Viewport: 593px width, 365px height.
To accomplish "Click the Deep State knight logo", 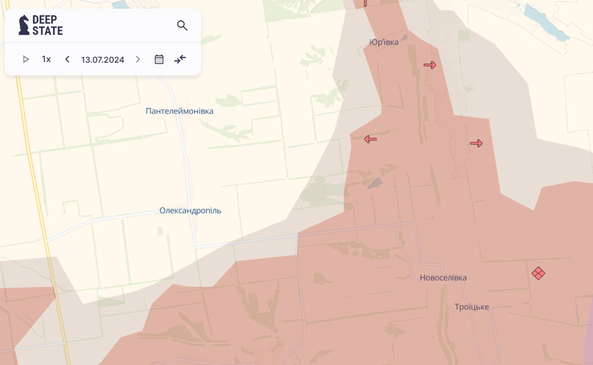I will pos(24,25).
